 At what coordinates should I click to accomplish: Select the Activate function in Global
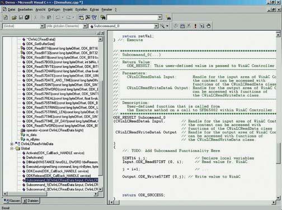tap(55, 153)
